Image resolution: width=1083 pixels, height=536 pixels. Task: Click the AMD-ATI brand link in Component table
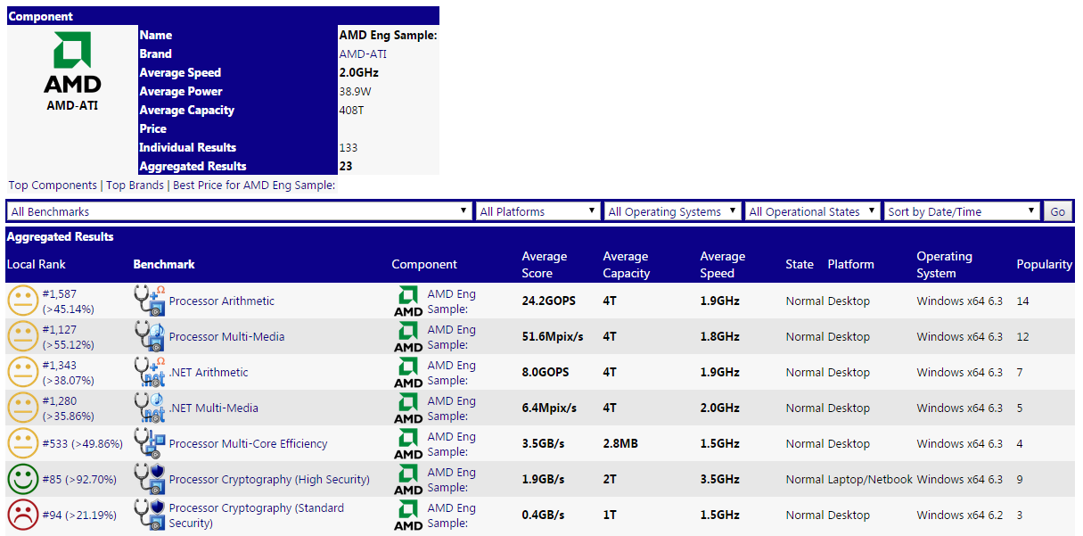[x=363, y=54]
